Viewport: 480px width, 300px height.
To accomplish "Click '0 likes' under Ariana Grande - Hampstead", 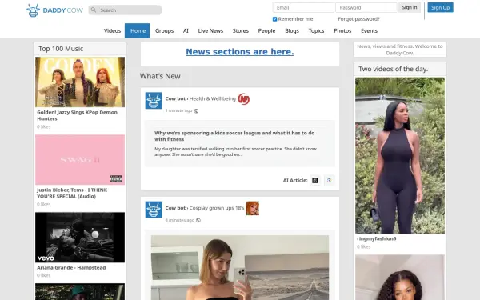I will [44, 275].
